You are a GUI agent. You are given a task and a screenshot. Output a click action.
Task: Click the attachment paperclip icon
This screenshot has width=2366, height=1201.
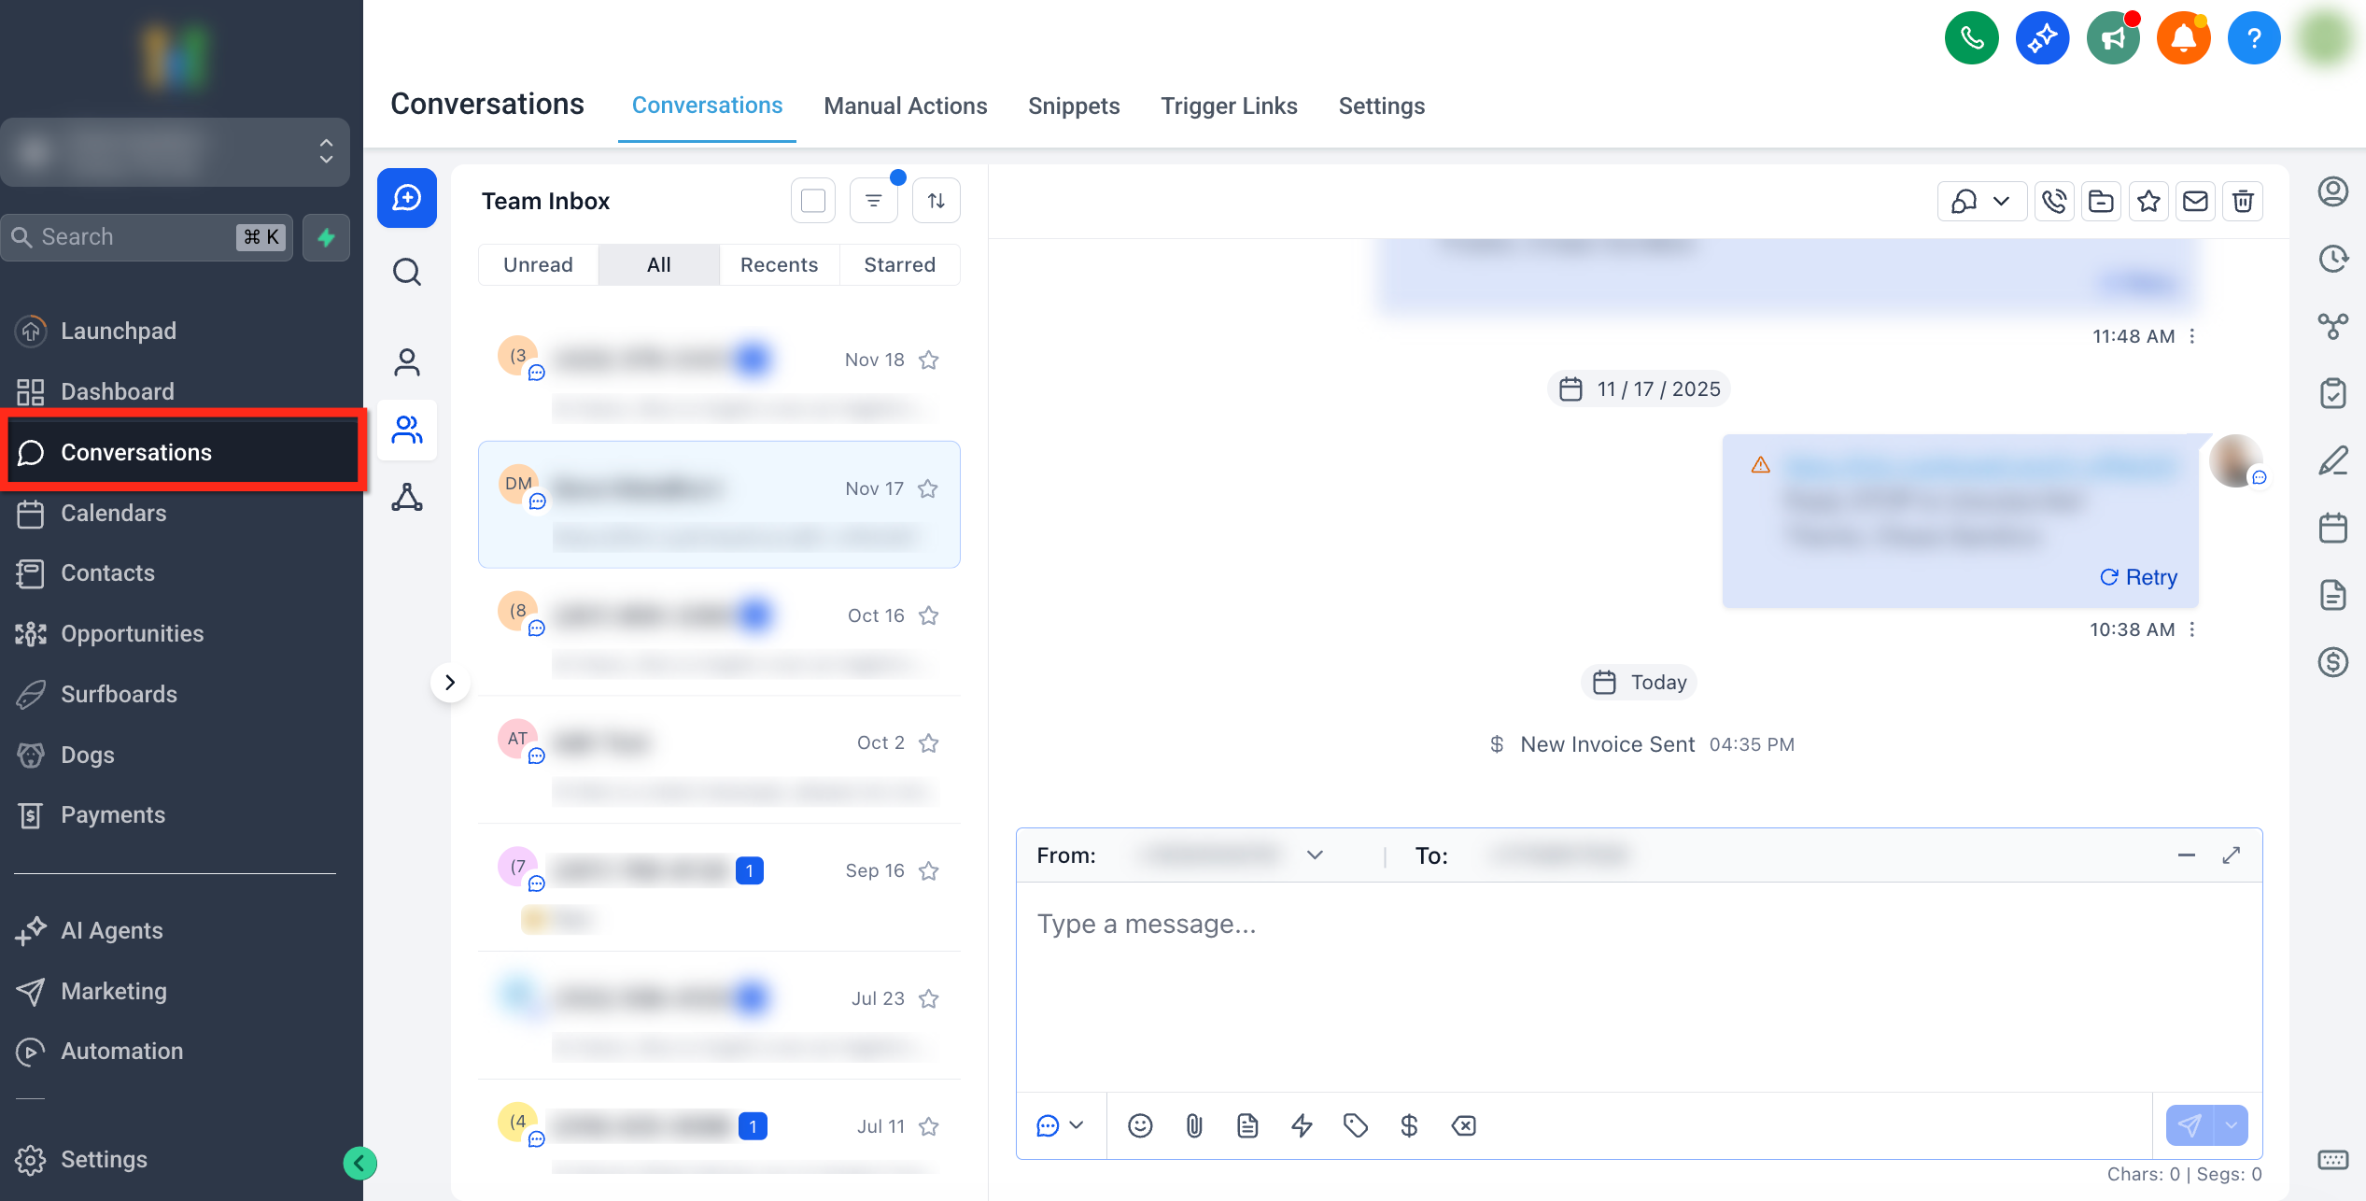pyautogui.click(x=1194, y=1125)
